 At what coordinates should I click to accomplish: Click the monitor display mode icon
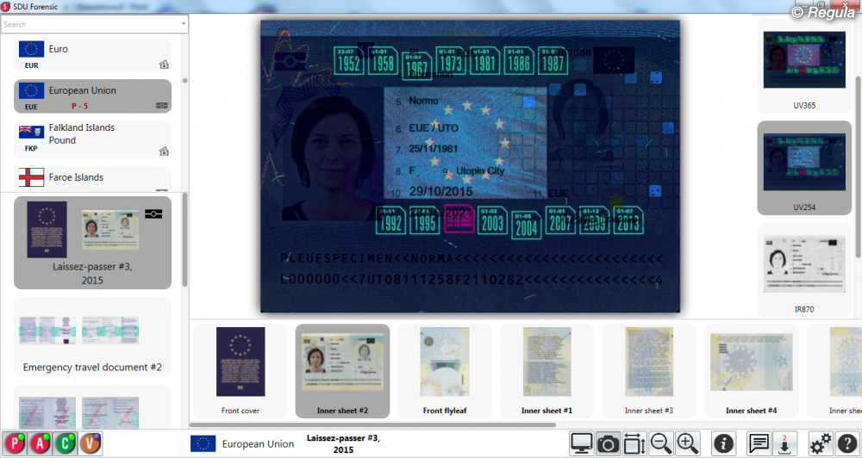click(582, 443)
